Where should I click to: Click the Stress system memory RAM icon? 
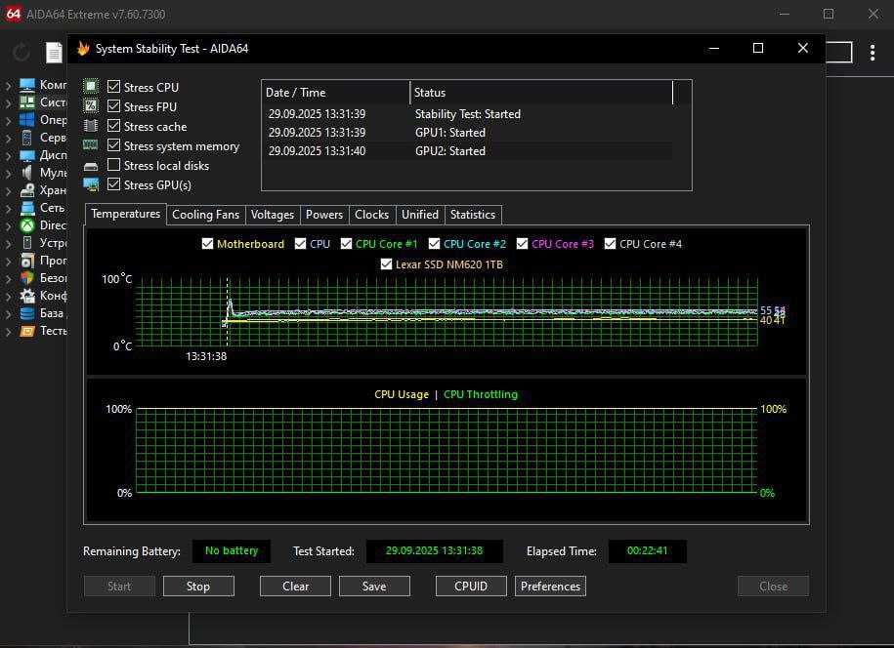pyautogui.click(x=91, y=145)
